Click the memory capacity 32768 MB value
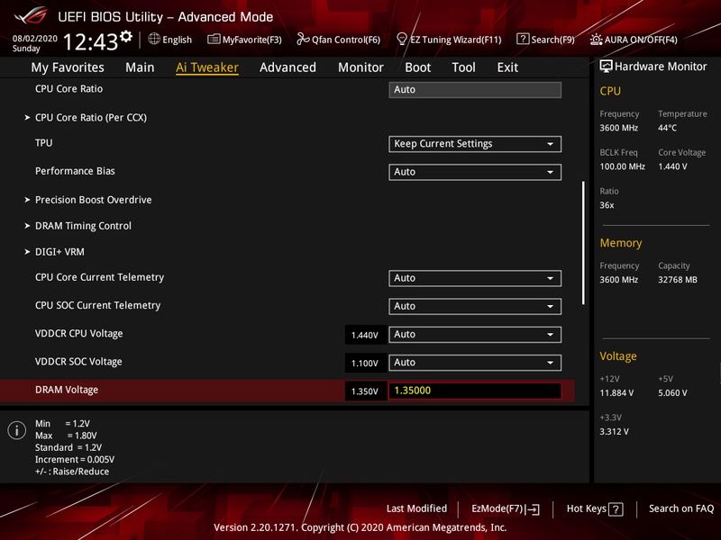The image size is (721, 540). click(x=678, y=279)
